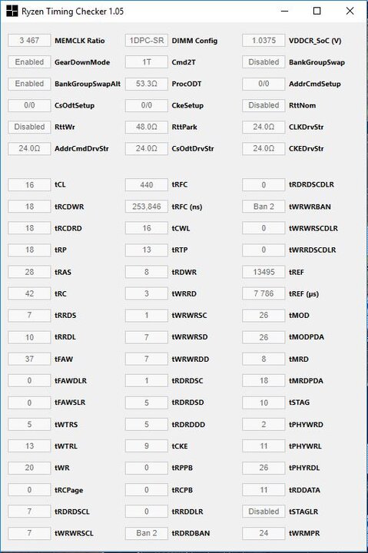Viewport: 368px width, 553px height.
Task: Click the tWRMPR value field
Action: [264, 533]
